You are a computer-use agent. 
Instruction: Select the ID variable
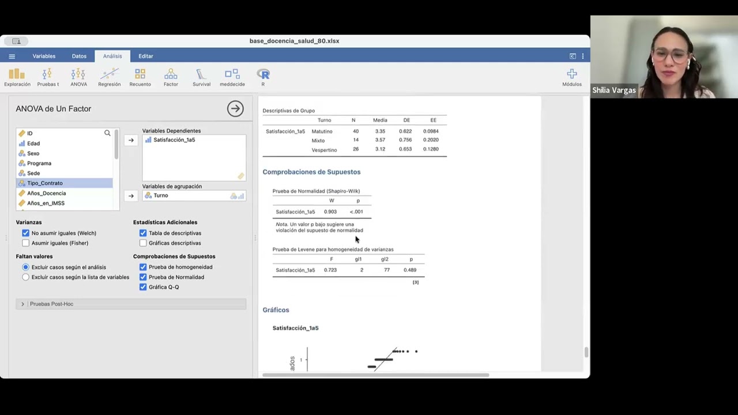pyautogui.click(x=65, y=133)
